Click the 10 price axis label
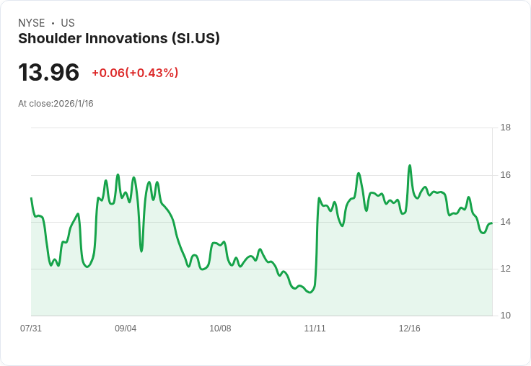531x366 pixels. point(506,316)
